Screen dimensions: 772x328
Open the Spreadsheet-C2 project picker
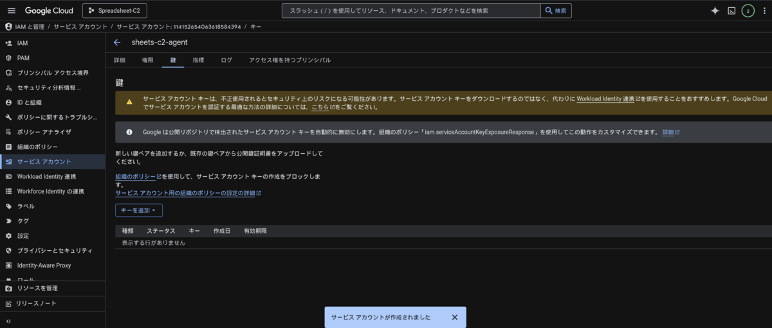[x=115, y=11]
